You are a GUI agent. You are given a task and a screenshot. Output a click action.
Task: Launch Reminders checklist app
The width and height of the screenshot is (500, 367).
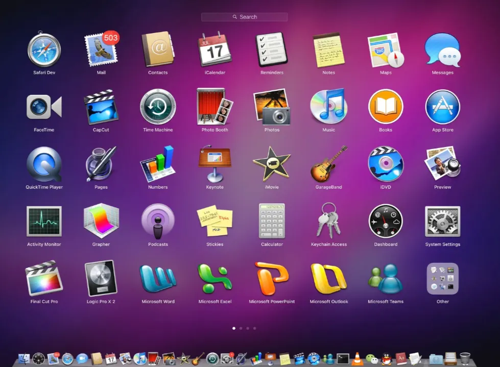pos(272,50)
